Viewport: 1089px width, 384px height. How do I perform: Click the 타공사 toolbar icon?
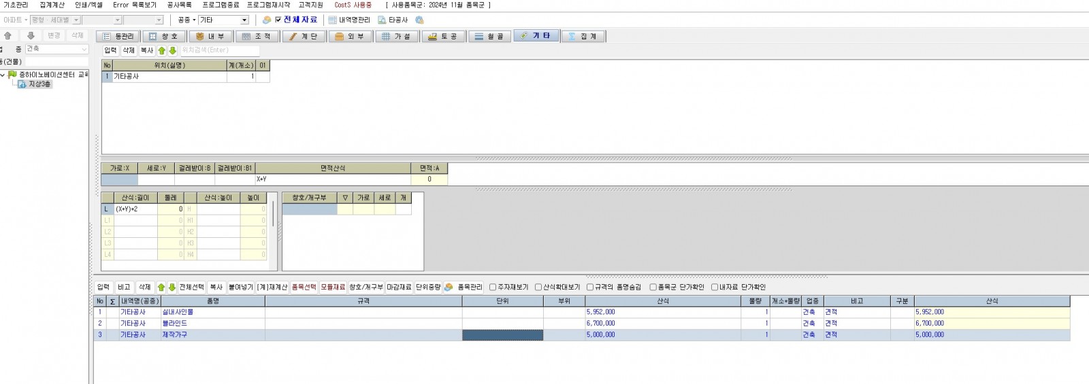tap(393, 20)
